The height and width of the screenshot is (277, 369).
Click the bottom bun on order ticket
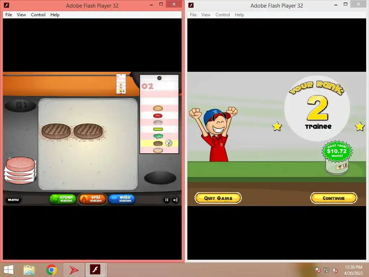click(x=158, y=150)
